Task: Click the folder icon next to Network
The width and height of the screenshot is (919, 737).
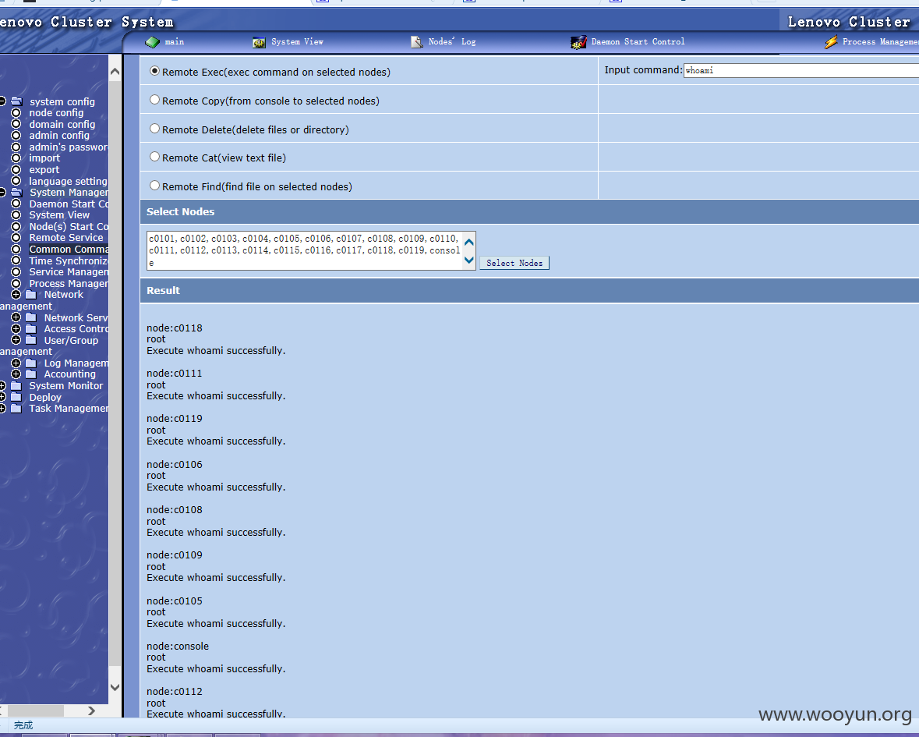Action: pos(31,294)
